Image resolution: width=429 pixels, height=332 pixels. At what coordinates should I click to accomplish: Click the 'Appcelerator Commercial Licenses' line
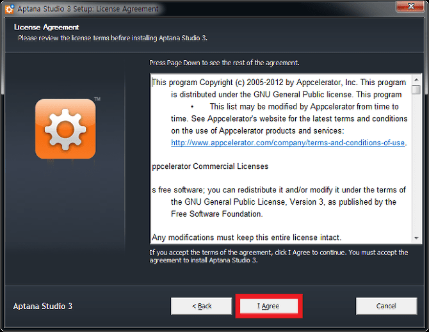point(210,166)
